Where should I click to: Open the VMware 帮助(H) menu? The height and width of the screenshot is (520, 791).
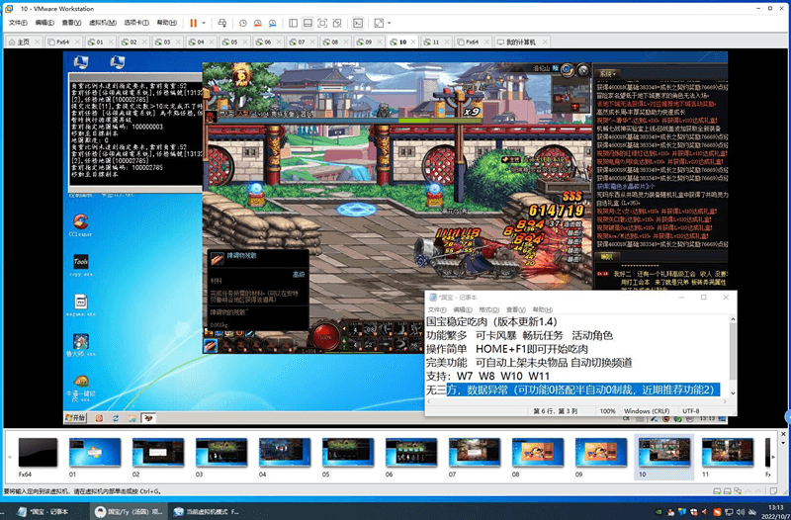tap(166, 23)
